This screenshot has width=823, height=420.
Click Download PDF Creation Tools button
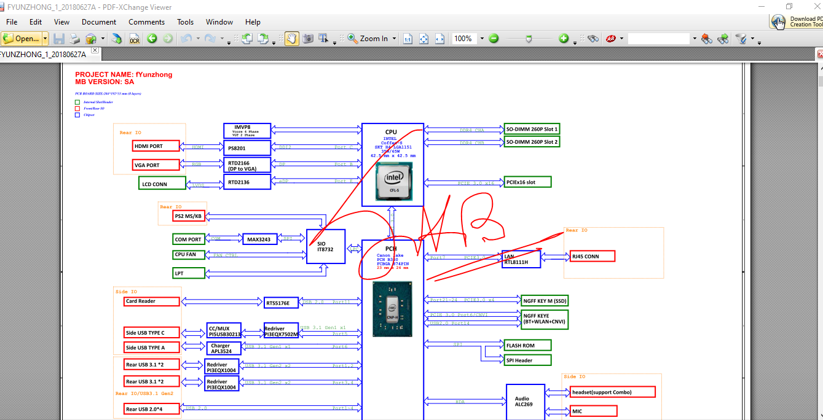coord(797,21)
